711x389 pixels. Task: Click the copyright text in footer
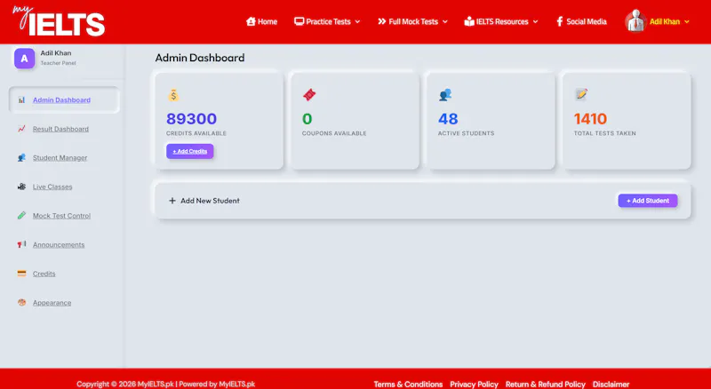click(x=166, y=384)
